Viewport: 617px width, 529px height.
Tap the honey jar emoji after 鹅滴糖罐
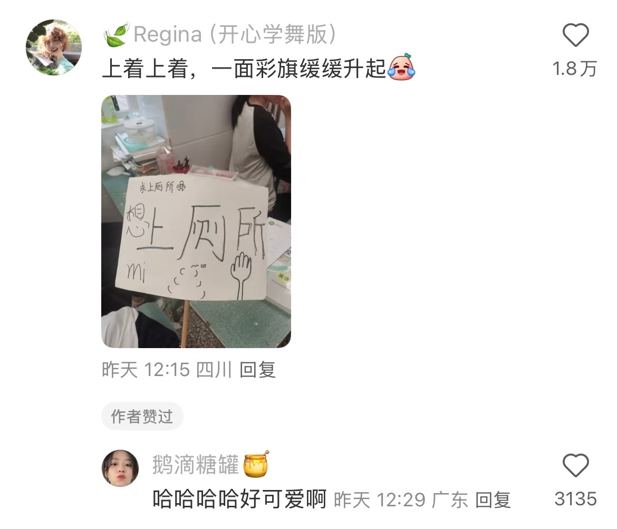click(x=256, y=464)
